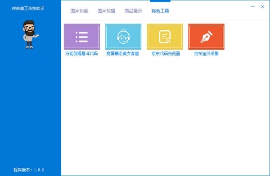The height and width of the screenshot is (176, 270).
Task: Switch to the 图片功能 tab
Action: click(79, 11)
